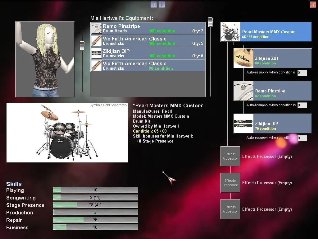318x239 pixels.
Task: Click the Zildjian DIP auto-resupply condition field
Action: tap(302, 138)
